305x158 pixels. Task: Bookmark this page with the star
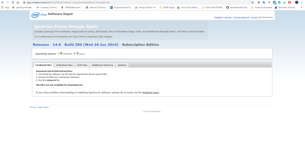(x=252, y=2)
